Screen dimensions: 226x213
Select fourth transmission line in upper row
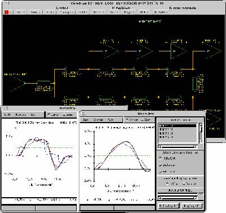(x=175, y=69)
